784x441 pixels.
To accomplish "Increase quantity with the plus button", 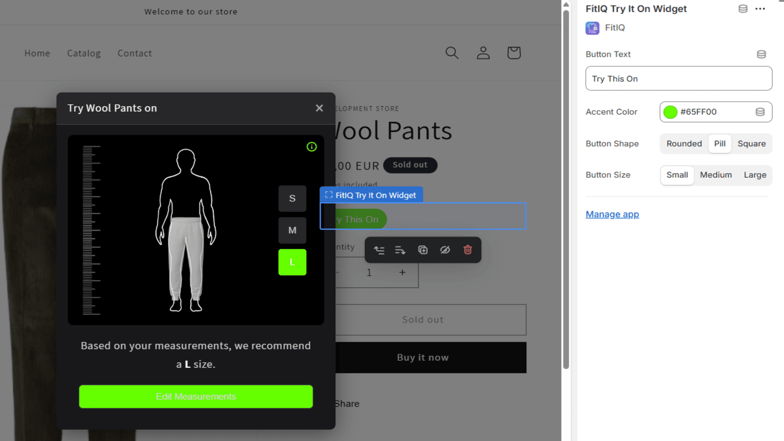I will click(402, 272).
